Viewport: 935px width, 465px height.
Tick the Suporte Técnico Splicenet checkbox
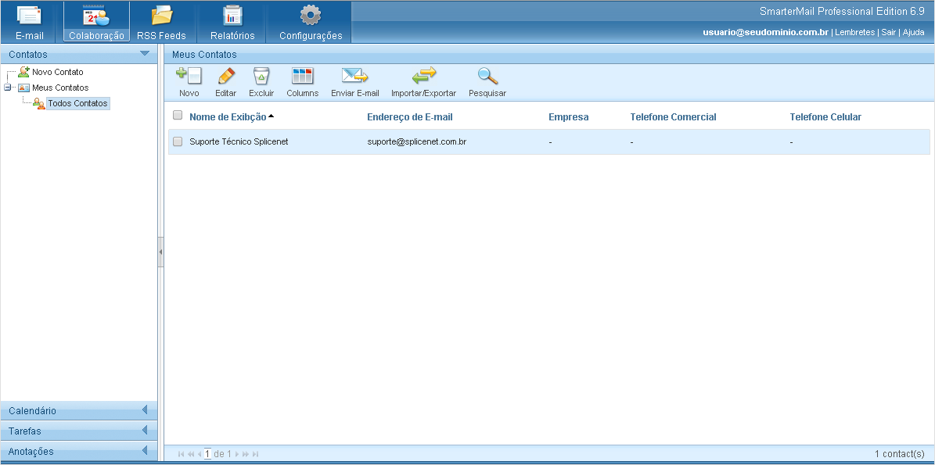(178, 141)
